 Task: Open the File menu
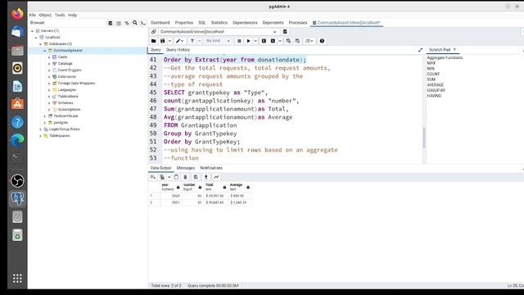coord(33,15)
